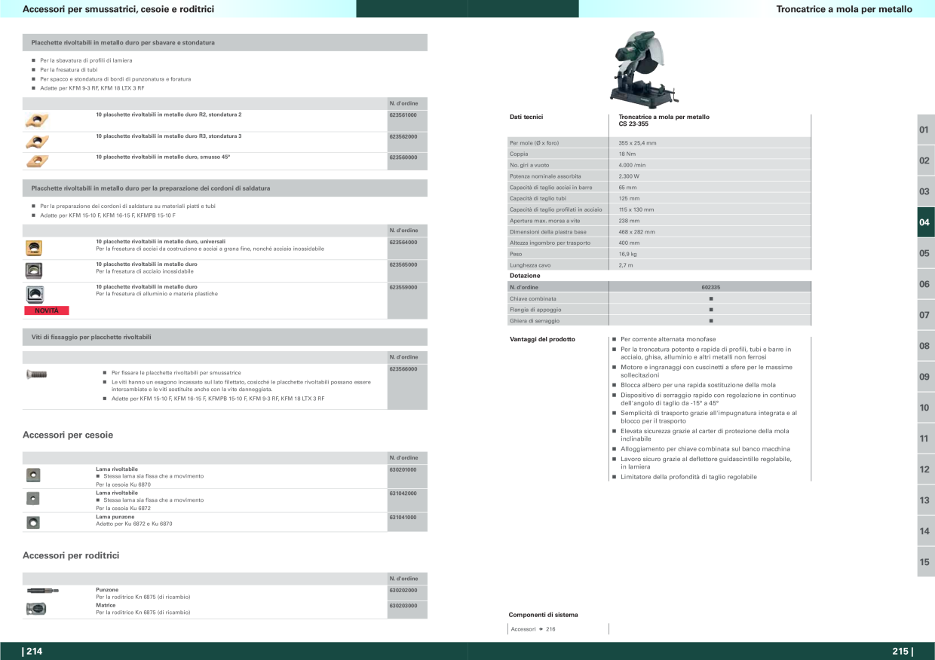Click the fixing screw image
Image resolution: width=935 pixels, height=660 pixels.
pyautogui.click(x=36, y=374)
